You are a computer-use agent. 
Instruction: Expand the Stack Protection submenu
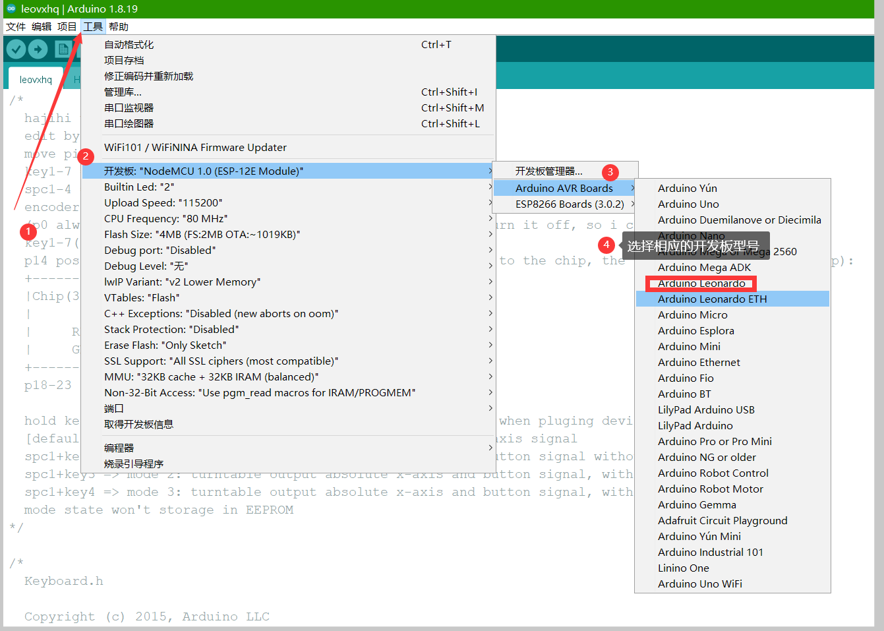(289, 330)
